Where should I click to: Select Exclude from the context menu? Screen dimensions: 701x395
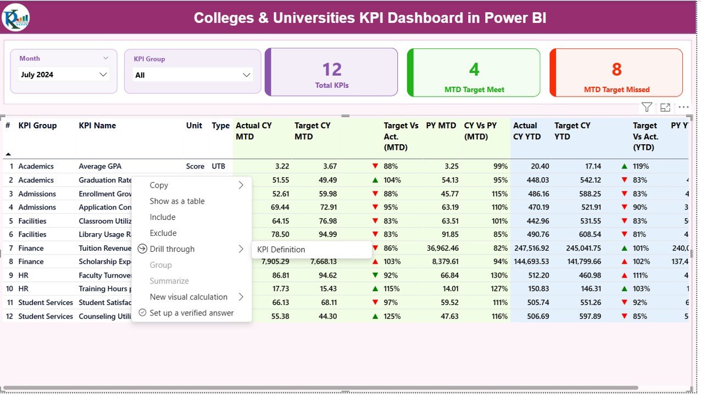pos(163,233)
